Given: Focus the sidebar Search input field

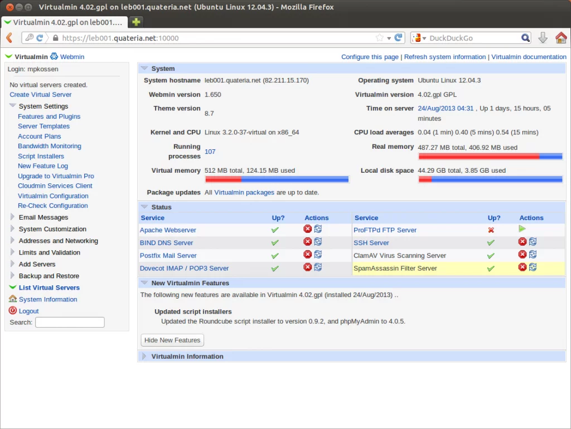Looking at the screenshot, I should [x=70, y=322].
